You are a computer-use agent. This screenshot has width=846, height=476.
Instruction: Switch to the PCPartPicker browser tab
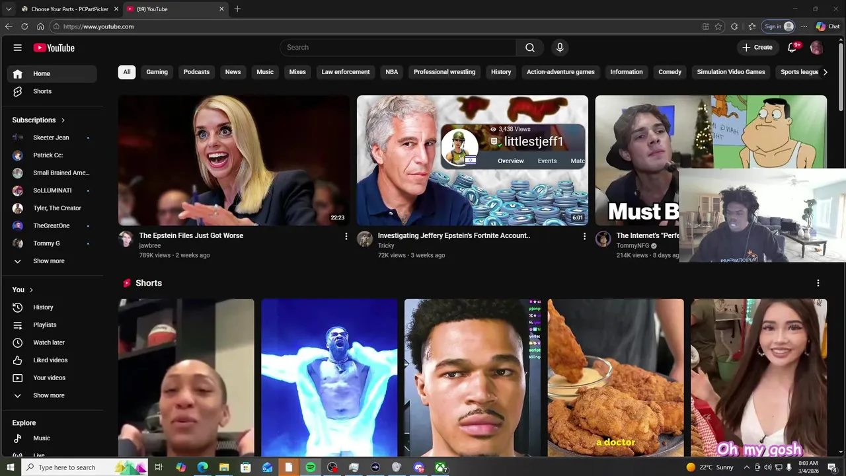pos(69,9)
